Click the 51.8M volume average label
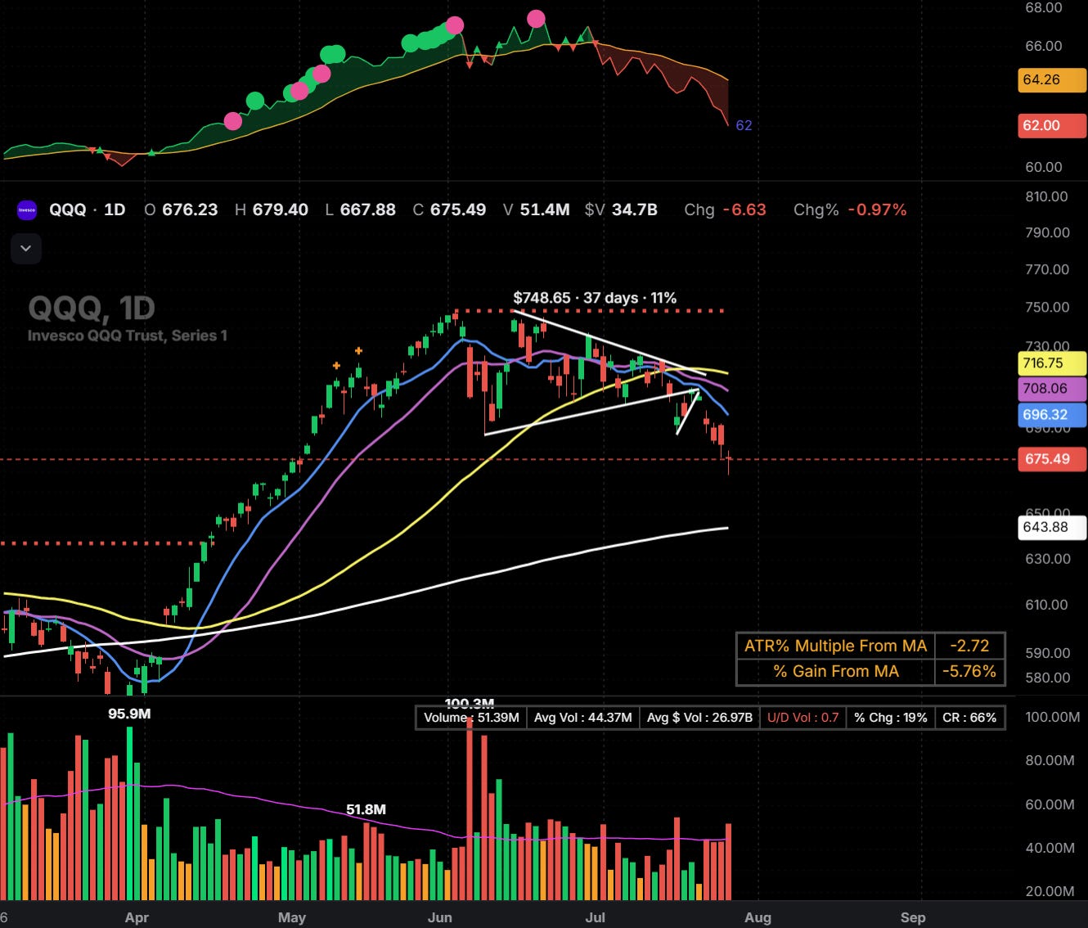 366,809
